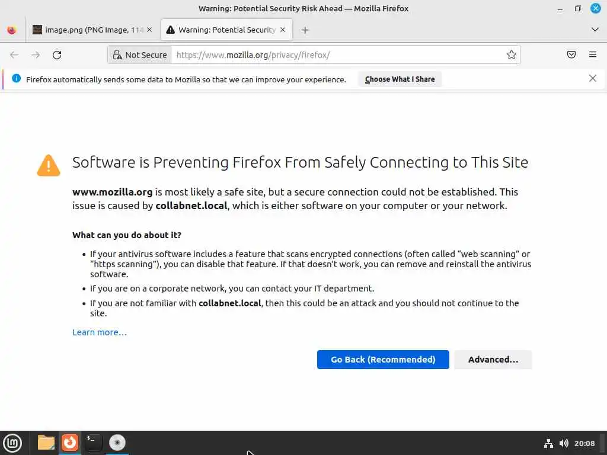Dismiss the data sharing notification bar

(592, 78)
